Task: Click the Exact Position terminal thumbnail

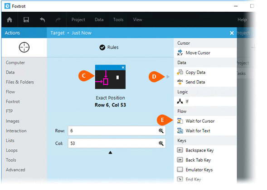Action: (x=110, y=77)
